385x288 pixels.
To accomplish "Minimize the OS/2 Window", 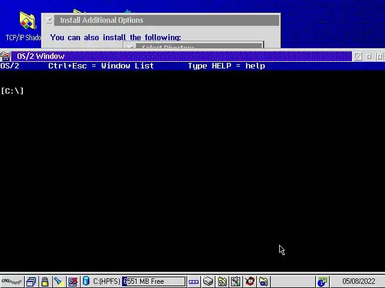I will 369,56.
